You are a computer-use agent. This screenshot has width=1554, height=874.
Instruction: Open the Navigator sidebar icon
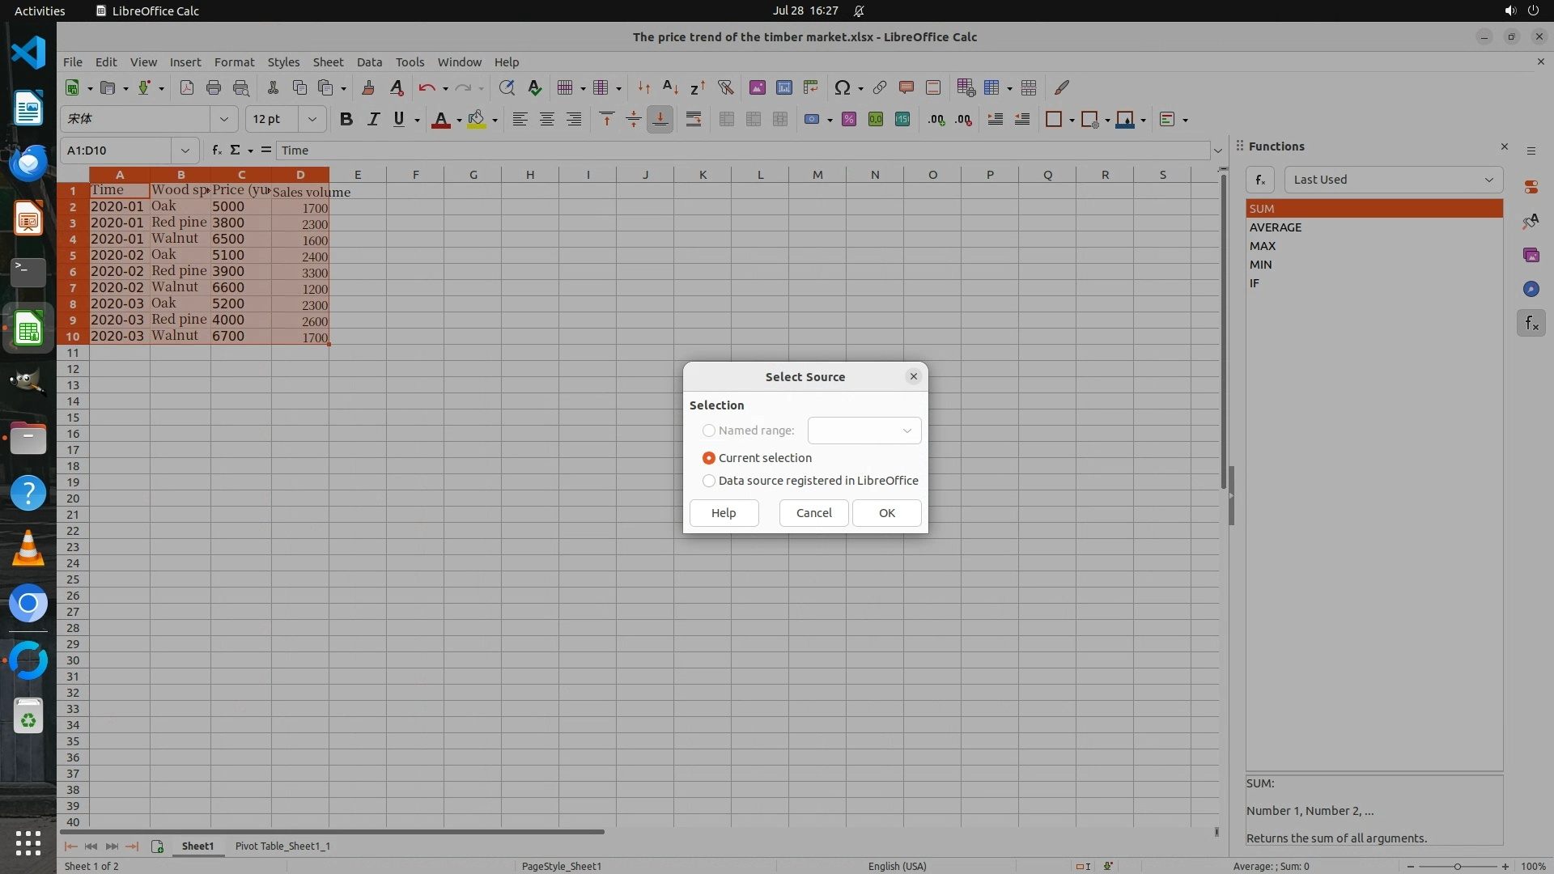click(x=1531, y=289)
